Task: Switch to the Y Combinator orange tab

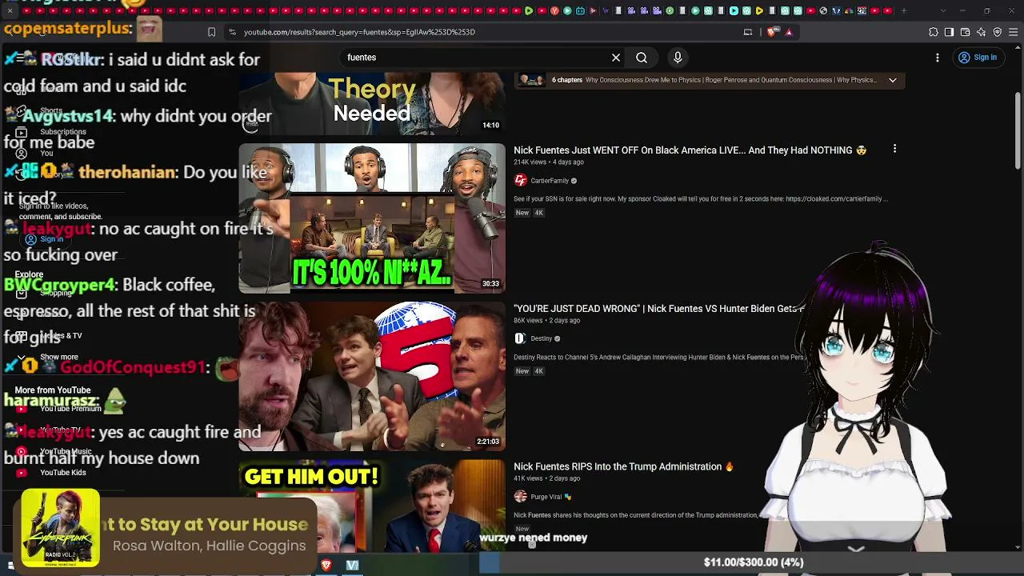Action: (x=554, y=10)
